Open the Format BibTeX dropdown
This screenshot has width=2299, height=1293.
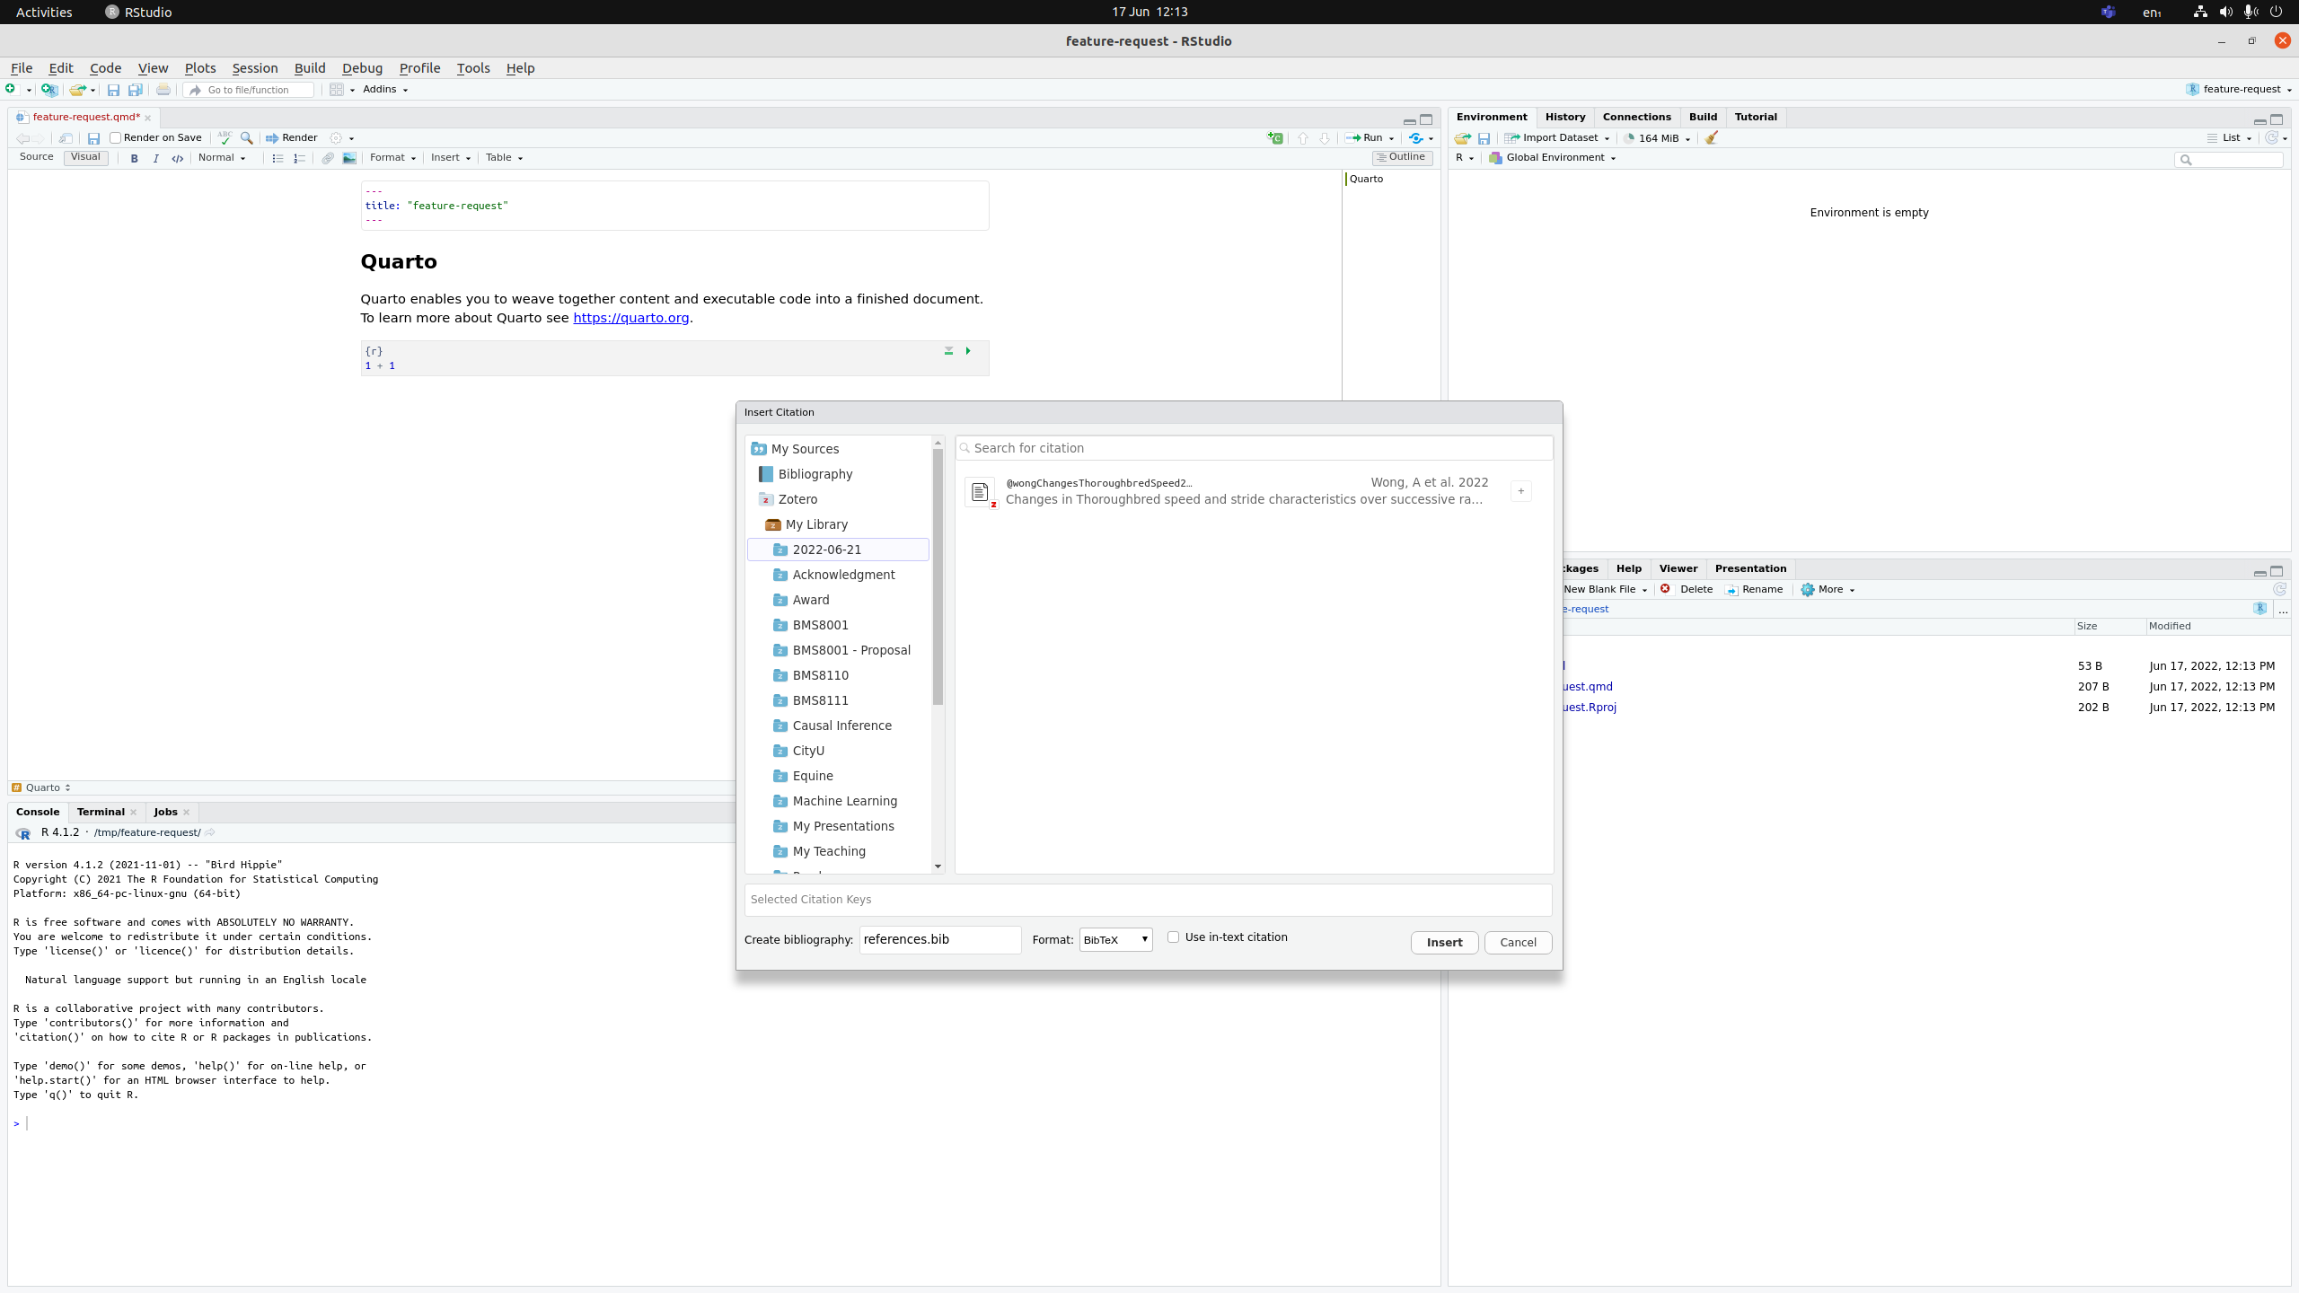coord(1115,940)
